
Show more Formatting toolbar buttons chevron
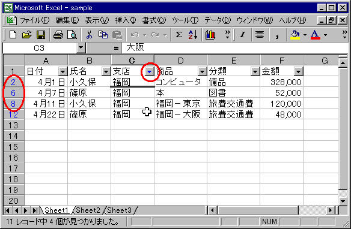(x=345, y=35)
